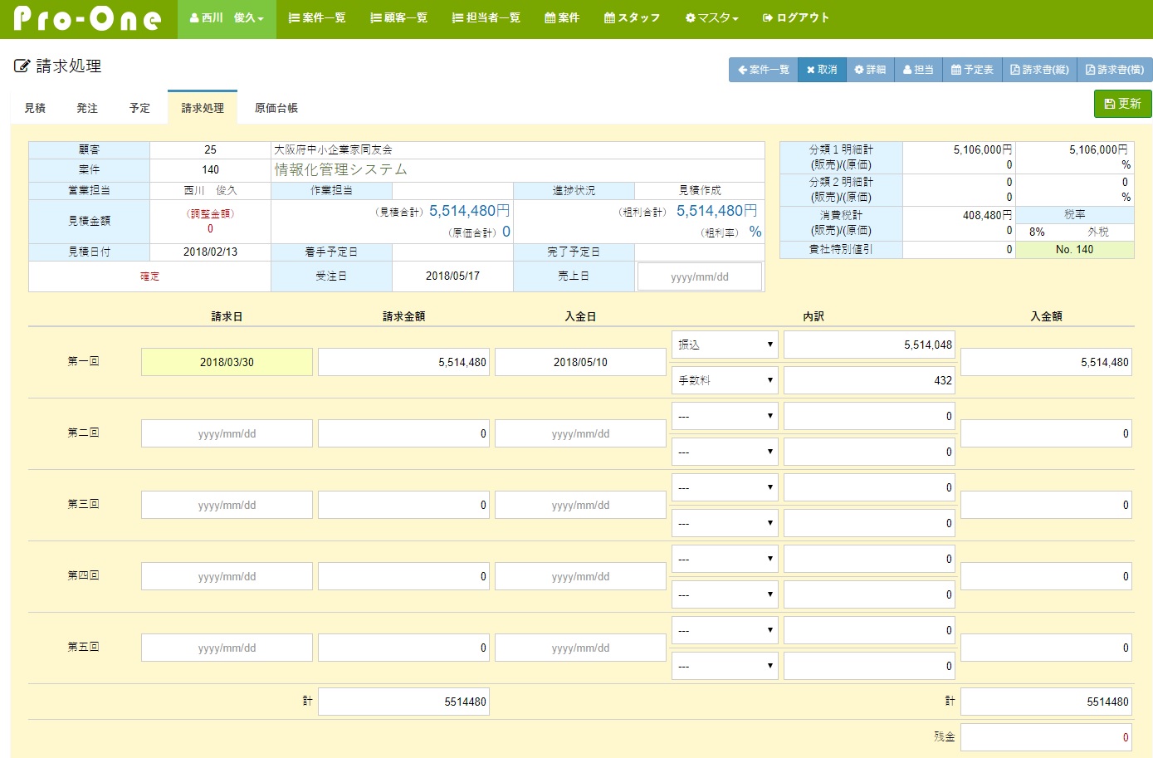This screenshot has width=1153, height=758.
Task: Click the 432 fee amount field
Action: coord(869,380)
